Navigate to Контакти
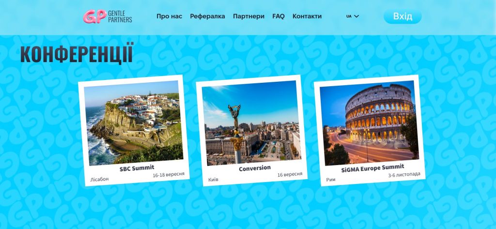 pos(307,16)
